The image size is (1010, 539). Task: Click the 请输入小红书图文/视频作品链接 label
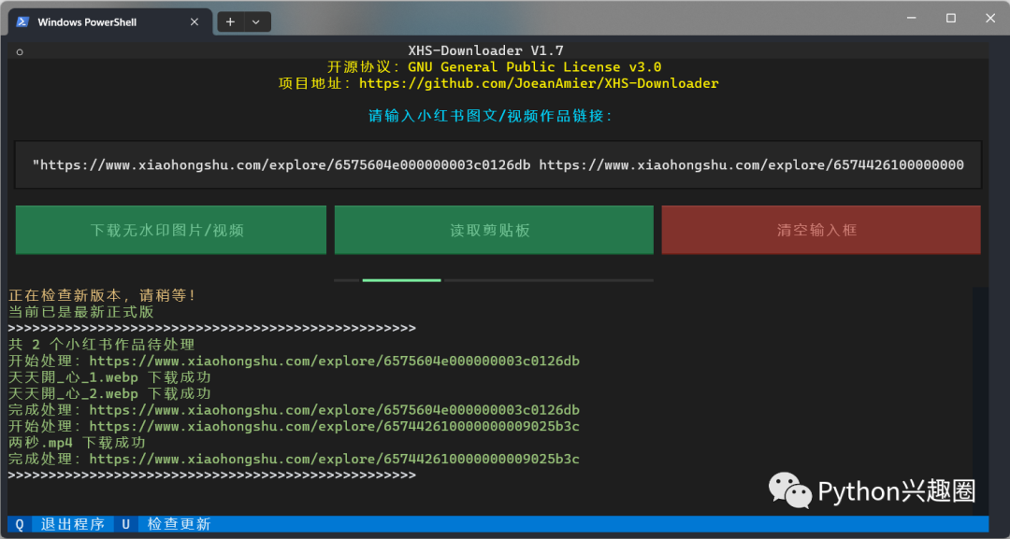(490, 117)
